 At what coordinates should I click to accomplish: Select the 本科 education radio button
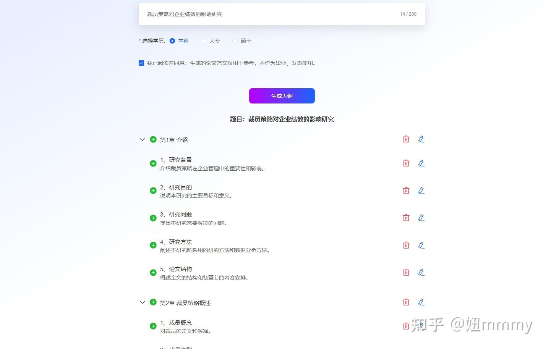point(172,41)
